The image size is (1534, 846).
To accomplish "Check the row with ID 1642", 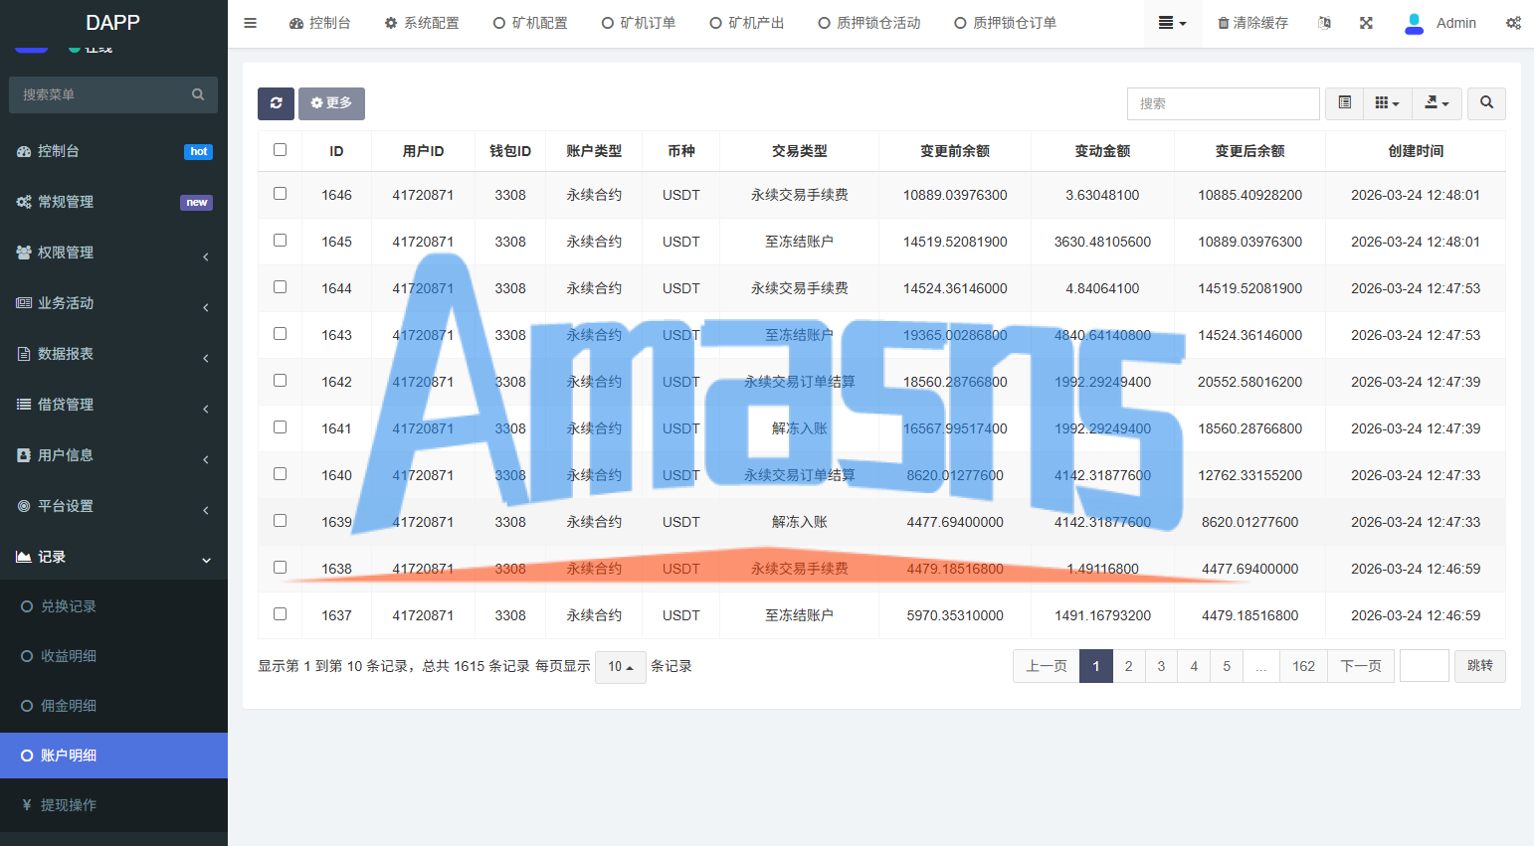I will [280, 381].
